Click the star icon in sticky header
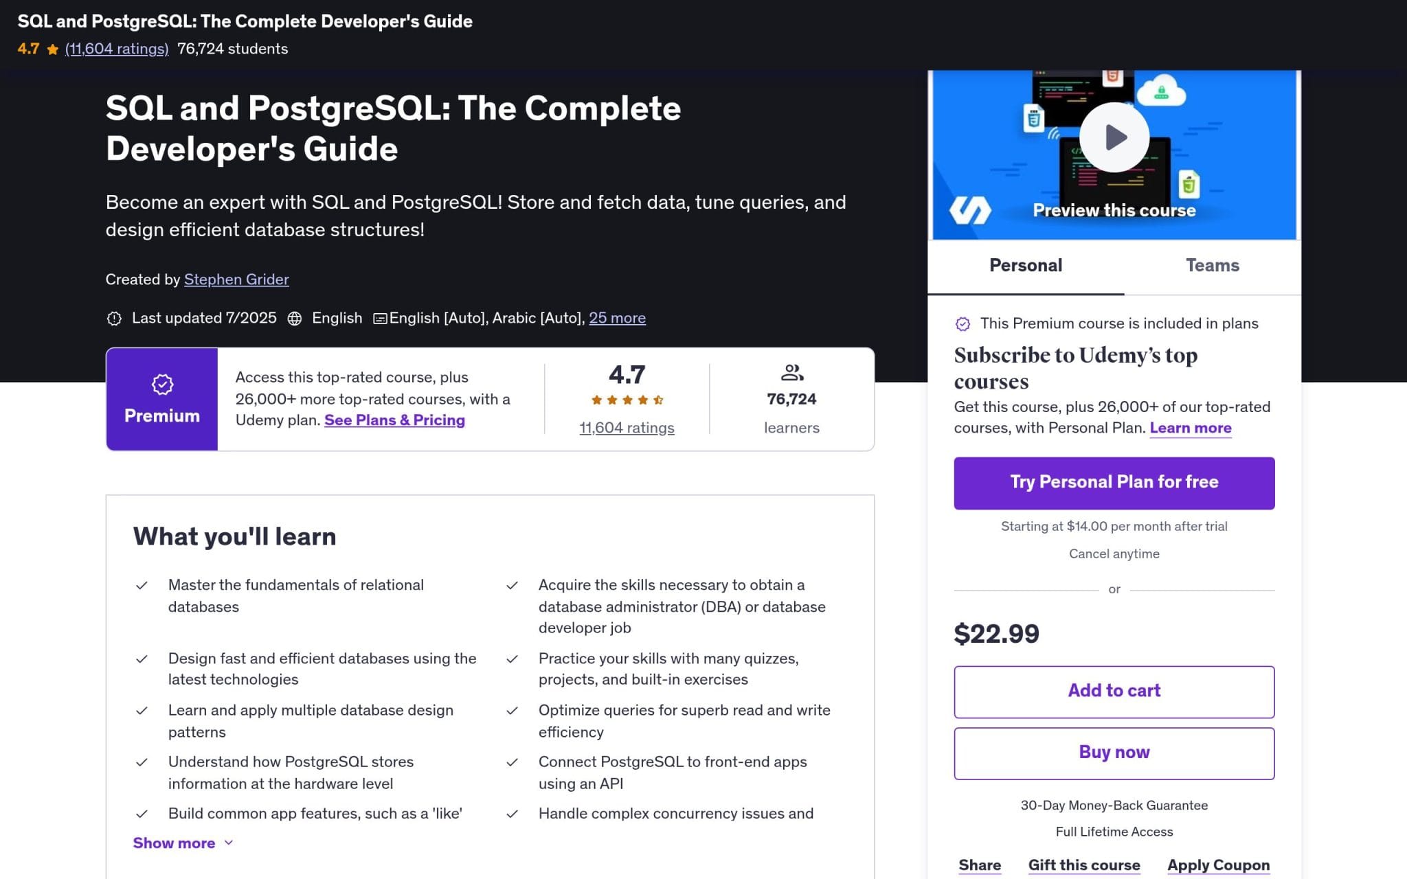 52,49
